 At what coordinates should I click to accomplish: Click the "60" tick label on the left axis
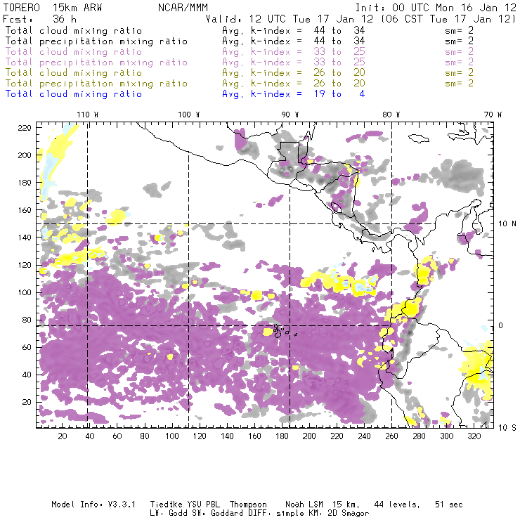tap(27, 348)
